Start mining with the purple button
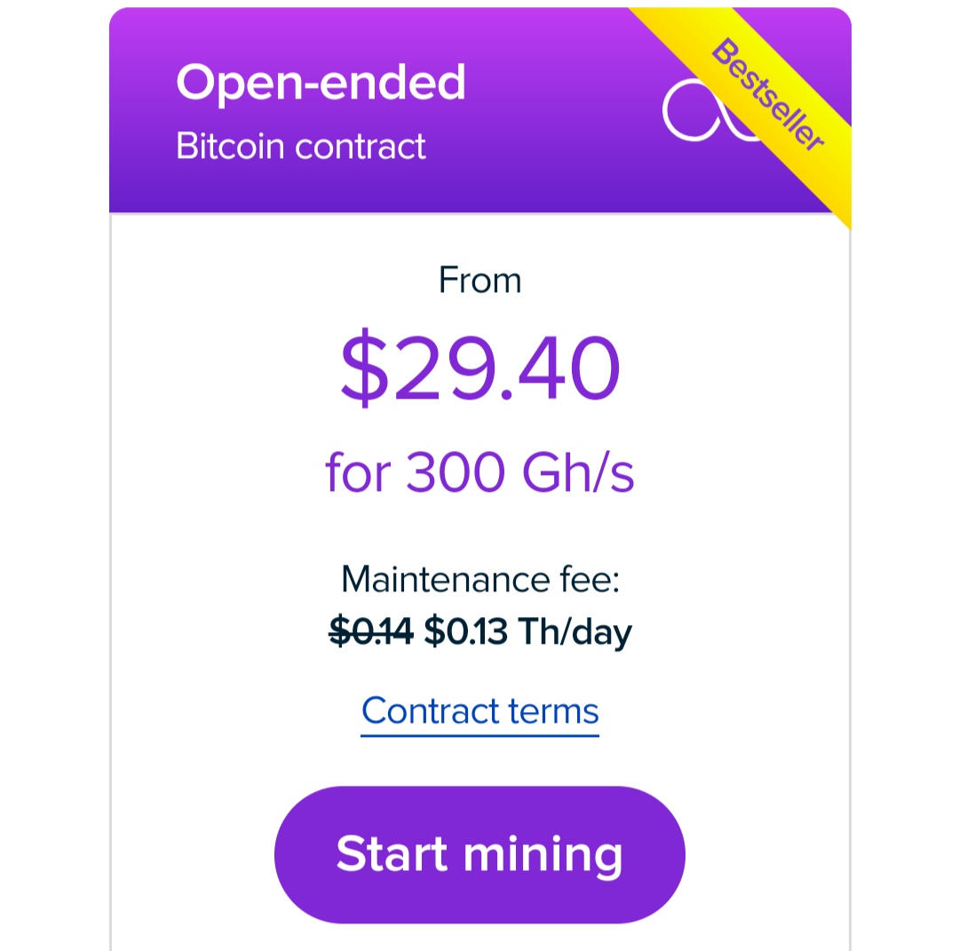This screenshot has width=959, height=951. pos(479,854)
